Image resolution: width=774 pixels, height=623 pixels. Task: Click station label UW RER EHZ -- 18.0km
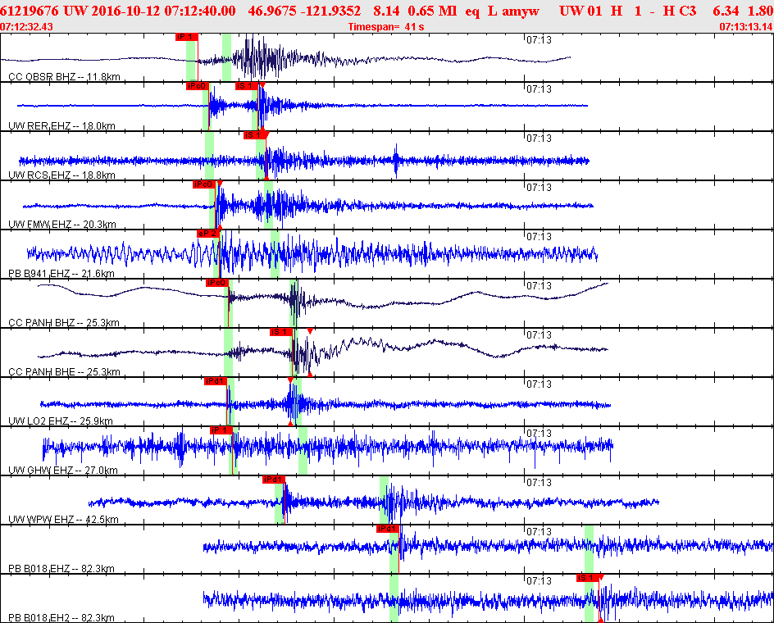(x=61, y=126)
